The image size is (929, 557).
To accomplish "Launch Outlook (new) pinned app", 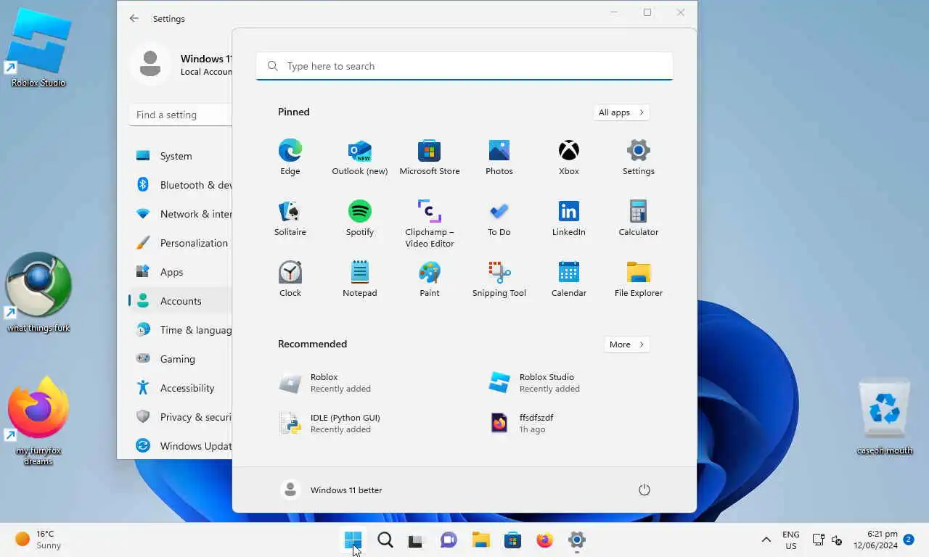I will [x=360, y=157].
